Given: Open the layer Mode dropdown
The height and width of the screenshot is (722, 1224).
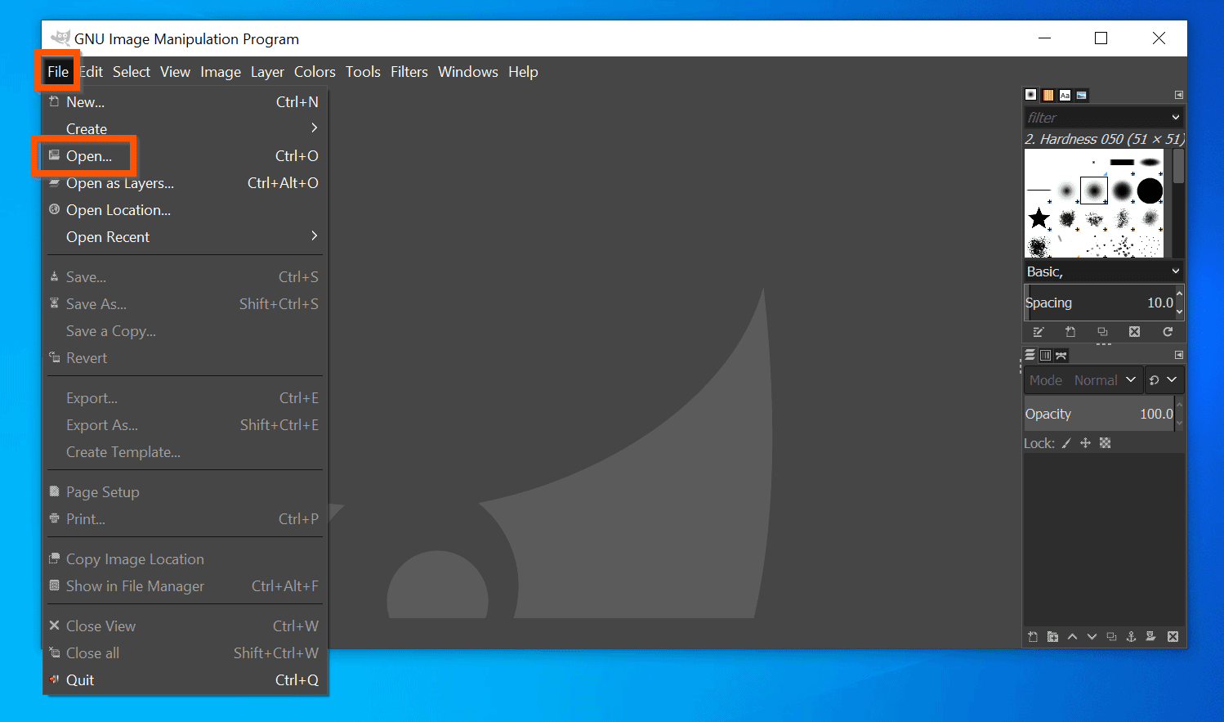Looking at the screenshot, I should click(1104, 379).
